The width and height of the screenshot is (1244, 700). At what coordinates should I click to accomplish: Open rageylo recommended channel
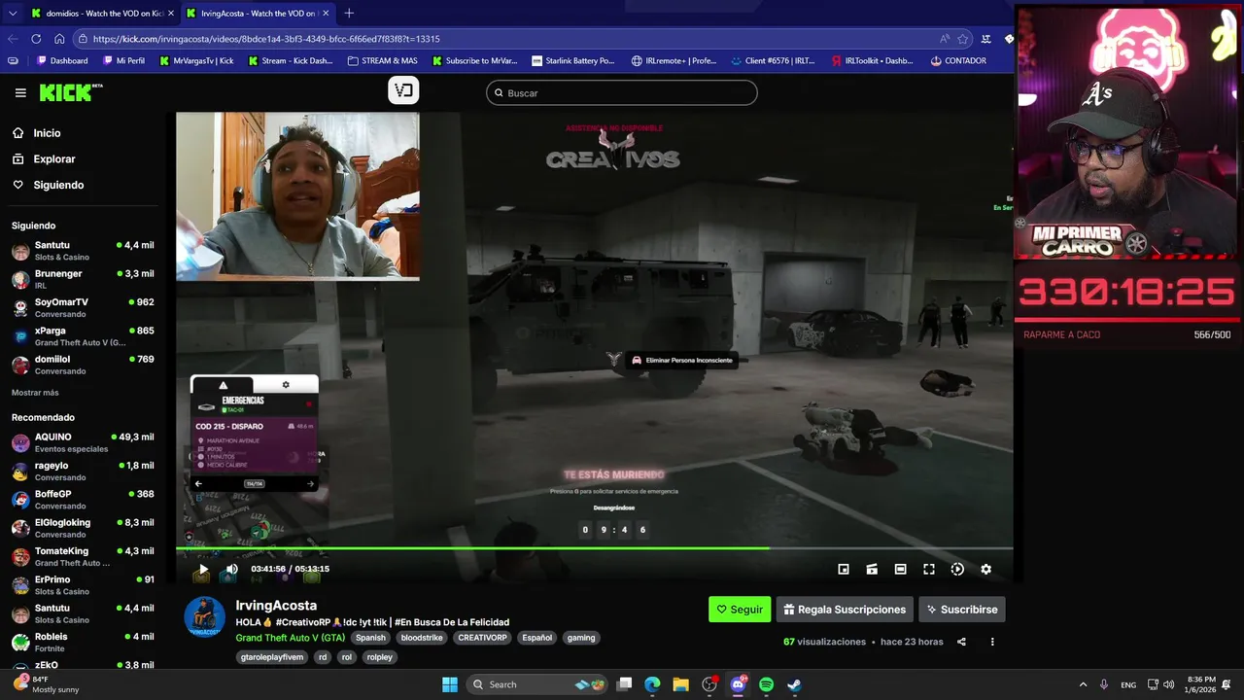tap(83, 471)
